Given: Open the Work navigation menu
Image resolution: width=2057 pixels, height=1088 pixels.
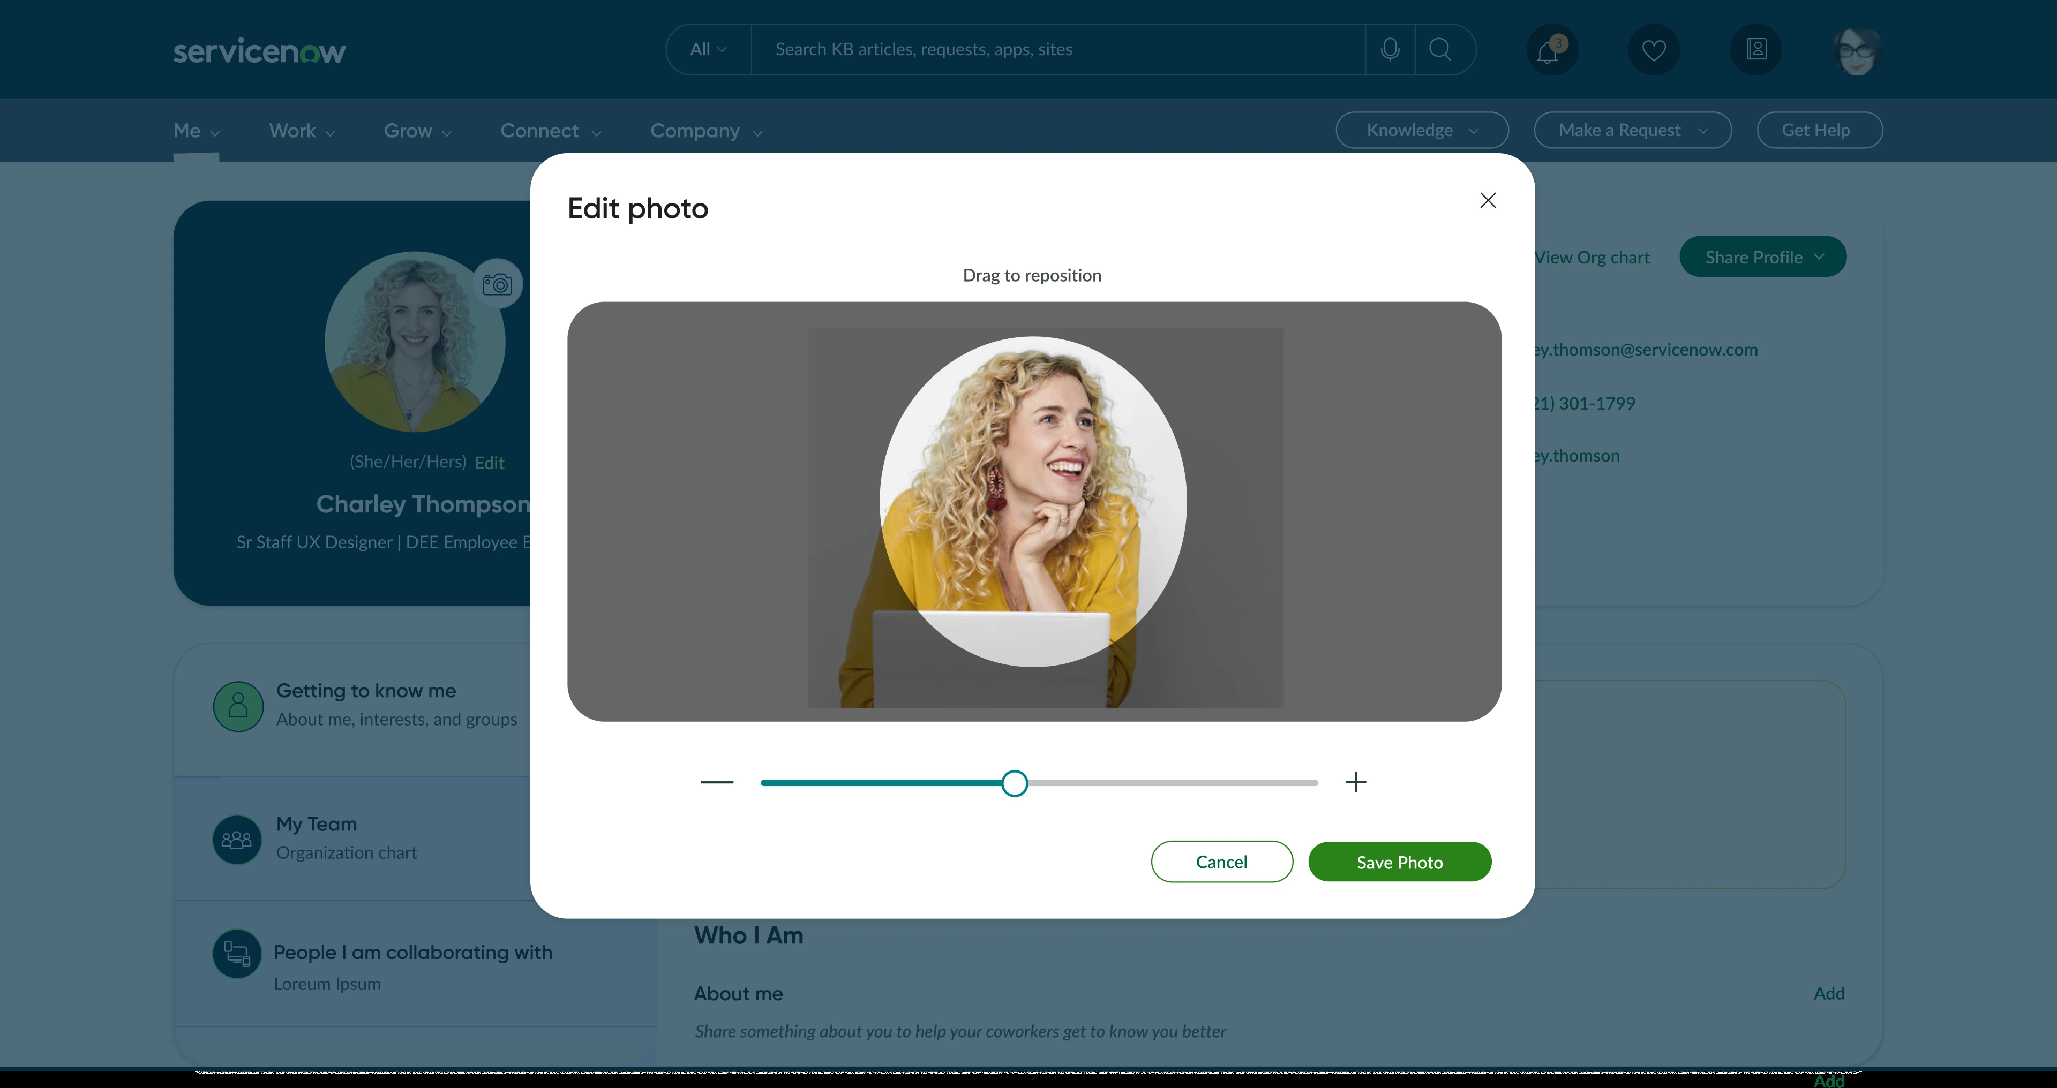Looking at the screenshot, I should [302, 131].
